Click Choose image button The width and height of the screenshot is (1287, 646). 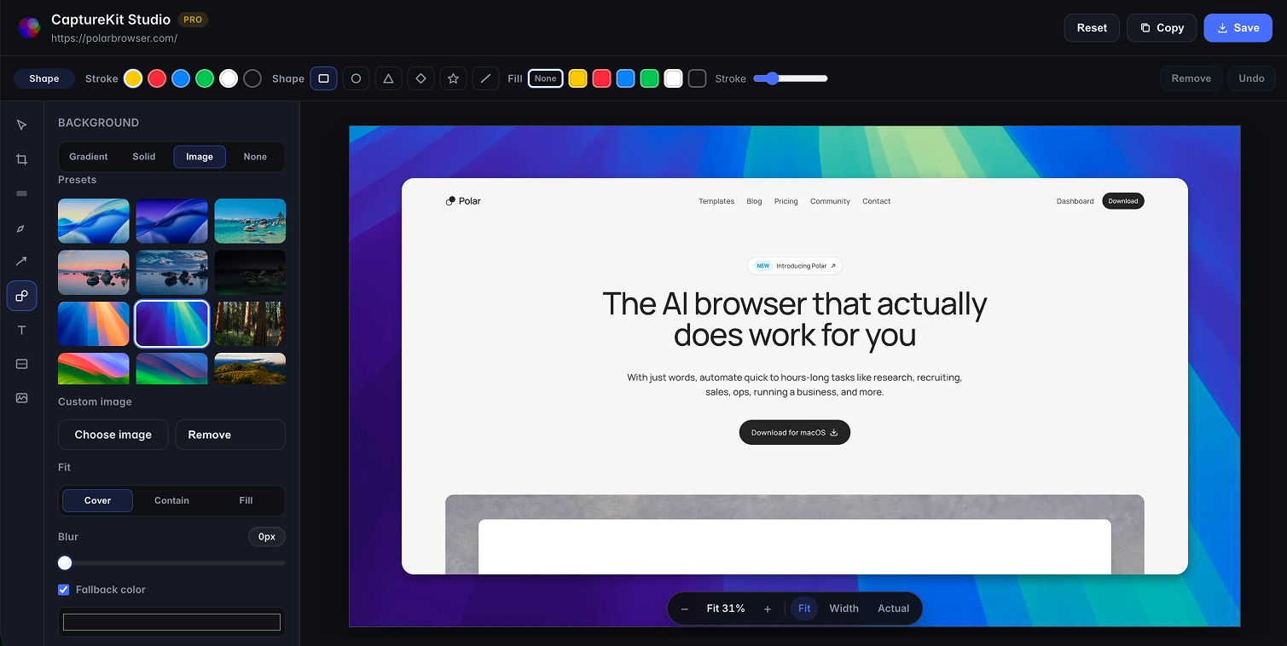[x=113, y=435]
